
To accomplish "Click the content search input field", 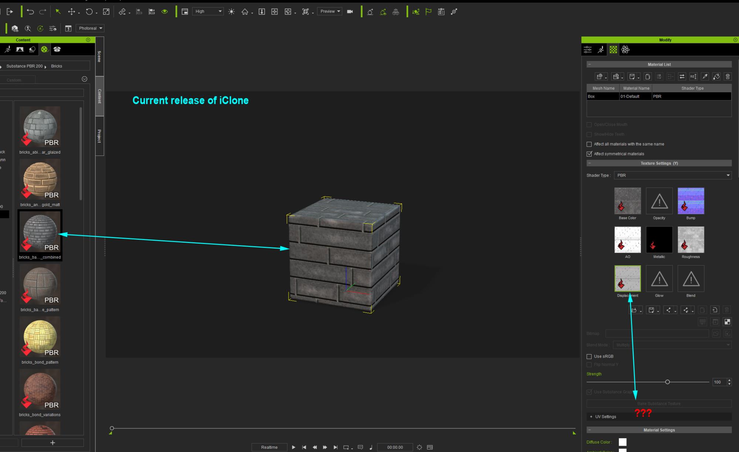I will pos(41,93).
